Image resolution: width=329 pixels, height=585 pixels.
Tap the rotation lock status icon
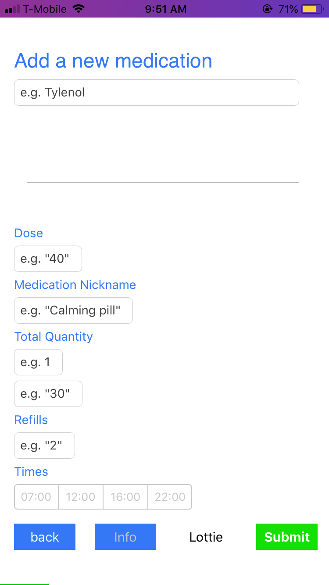tap(267, 9)
